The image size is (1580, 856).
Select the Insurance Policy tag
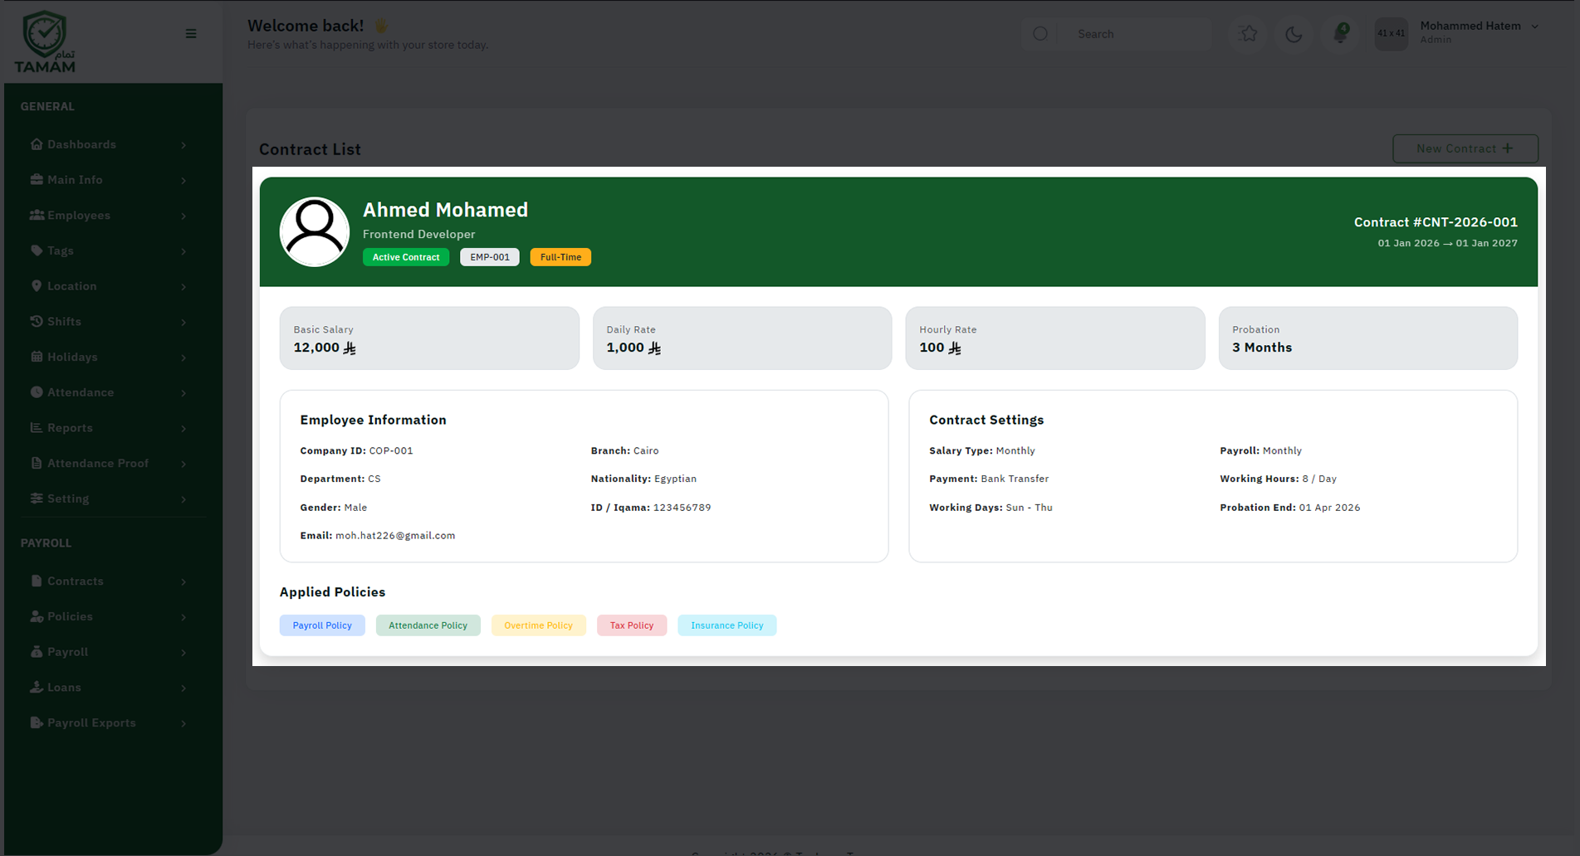pos(726,625)
